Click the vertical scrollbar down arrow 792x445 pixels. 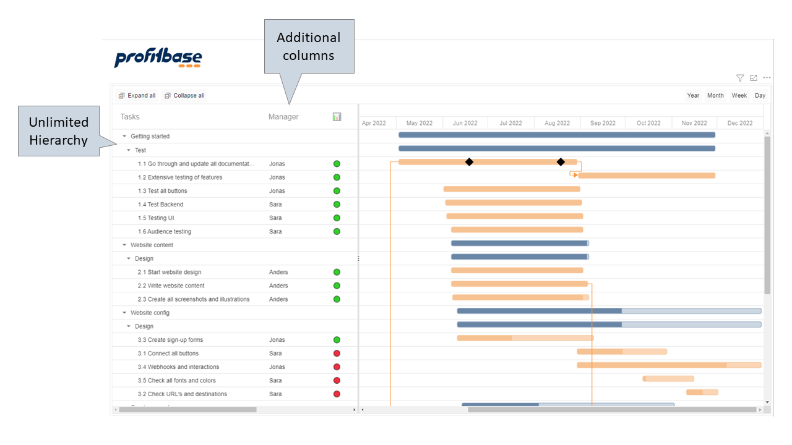pos(767,402)
